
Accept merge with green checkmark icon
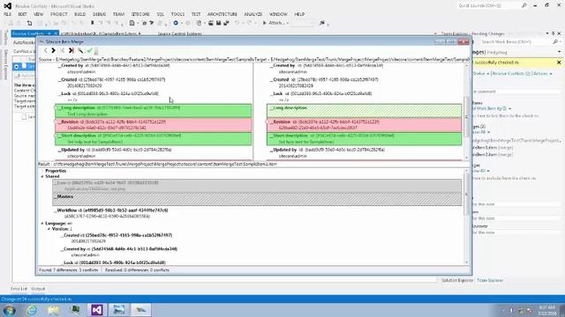point(89,51)
